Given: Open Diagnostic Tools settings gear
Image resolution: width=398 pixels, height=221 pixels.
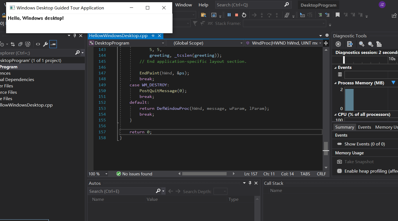Looking at the screenshot, I should (338, 44).
